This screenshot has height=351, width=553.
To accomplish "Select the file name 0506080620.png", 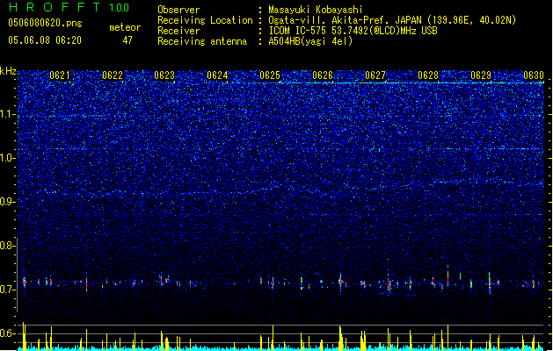I will 45,23.
